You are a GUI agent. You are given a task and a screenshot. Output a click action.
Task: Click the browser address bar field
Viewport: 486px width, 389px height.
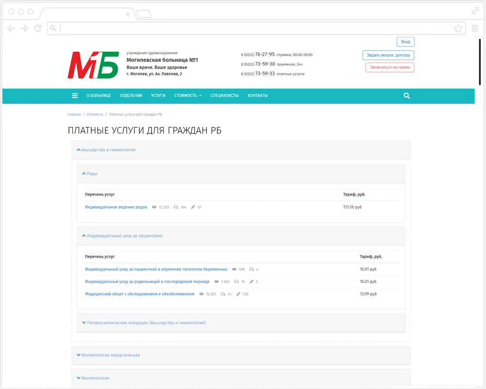(x=256, y=29)
